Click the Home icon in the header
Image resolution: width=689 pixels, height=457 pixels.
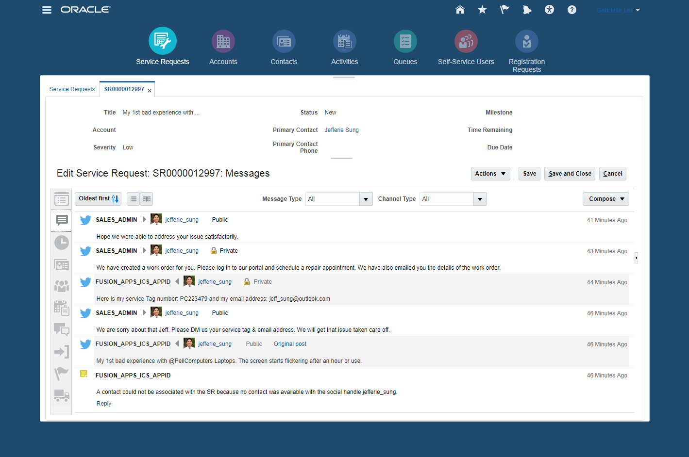460,10
